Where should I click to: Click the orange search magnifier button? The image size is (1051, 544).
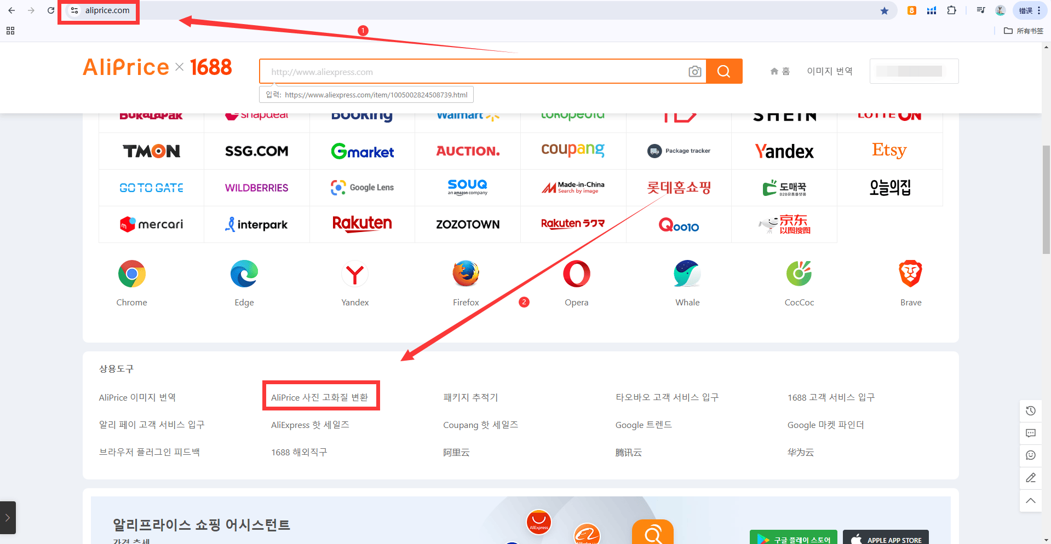click(x=724, y=71)
